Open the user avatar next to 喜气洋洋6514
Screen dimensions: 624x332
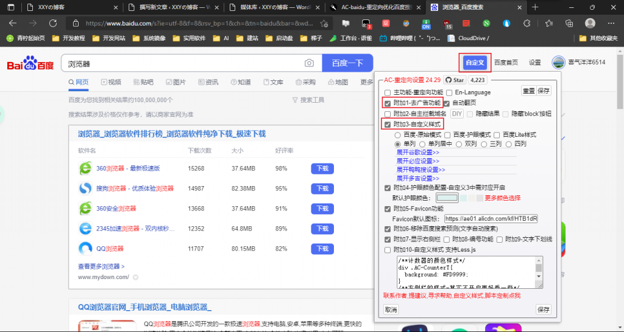pos(558,62)
